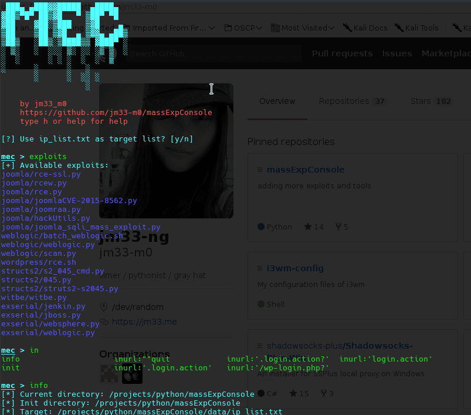Click terminal line witbe/witbe.py
This screenshot has height=415, width=471.
click(34, 298)
